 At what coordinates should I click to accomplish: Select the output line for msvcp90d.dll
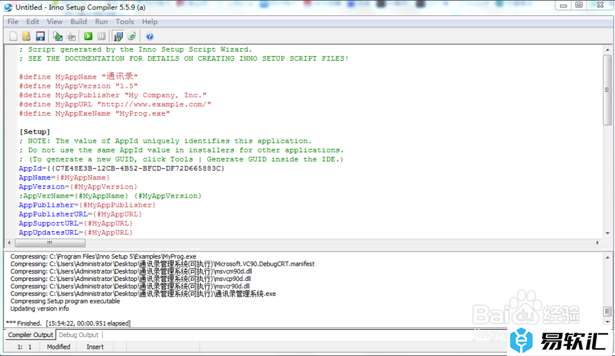pos(131,279)
